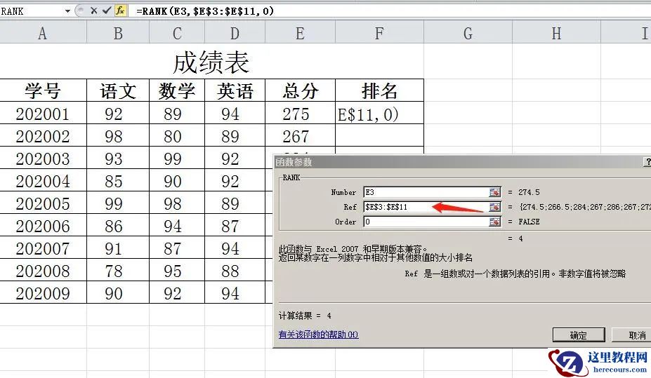
Task: Confirm the formula with the checkmark icon
Action: click(106, 11)
